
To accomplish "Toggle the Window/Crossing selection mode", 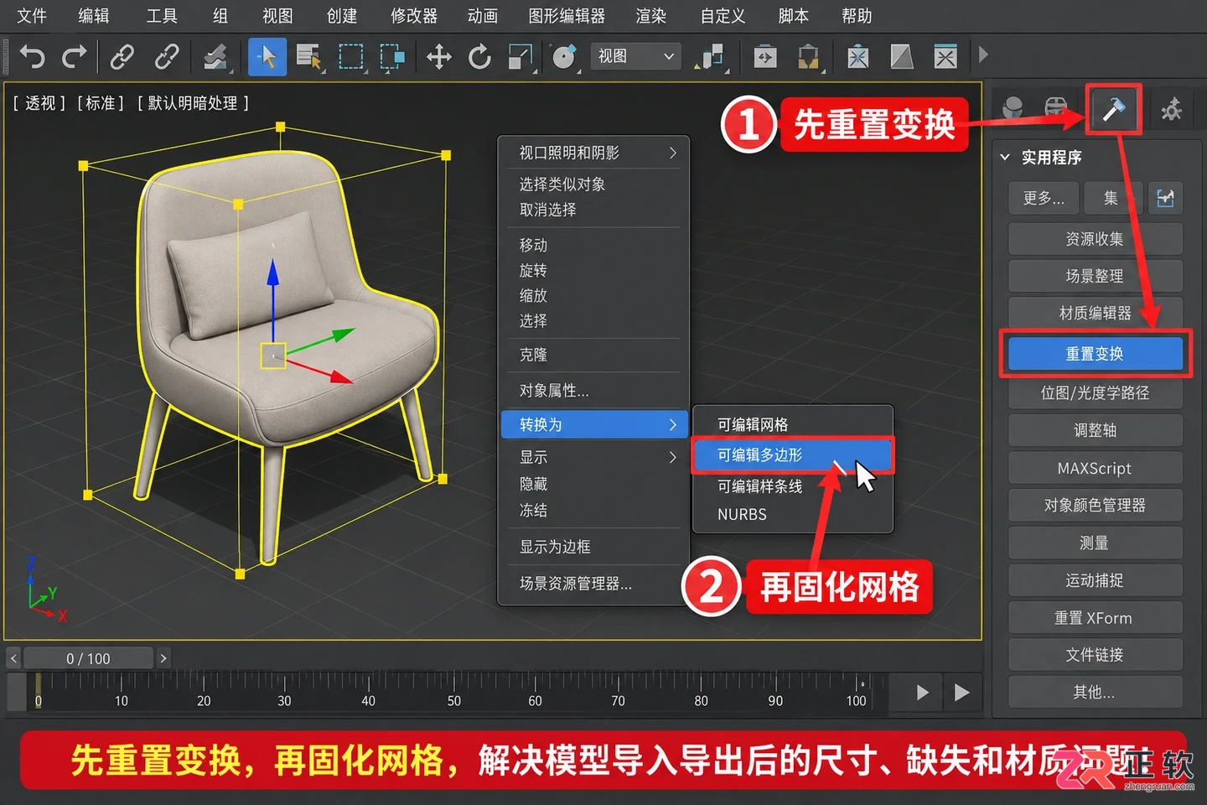I will (391, 57).
